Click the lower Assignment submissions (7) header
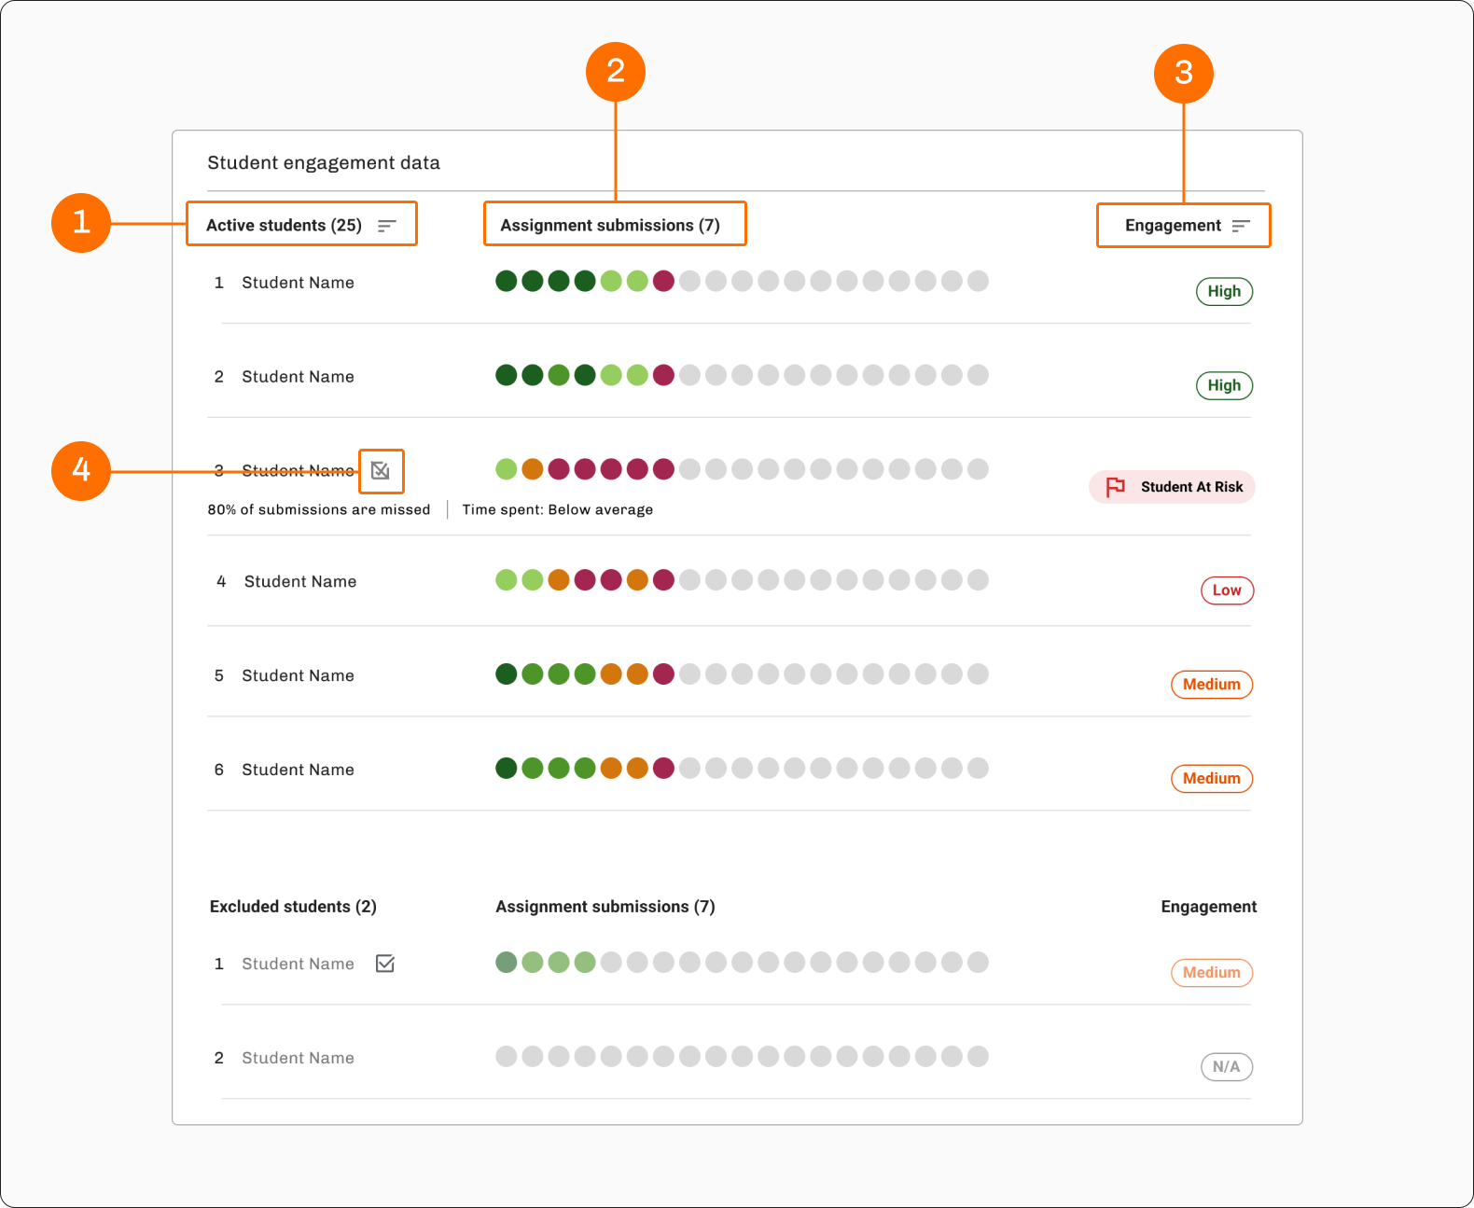This screenshot has height=1208, width=1474. [x=605, y=907]
